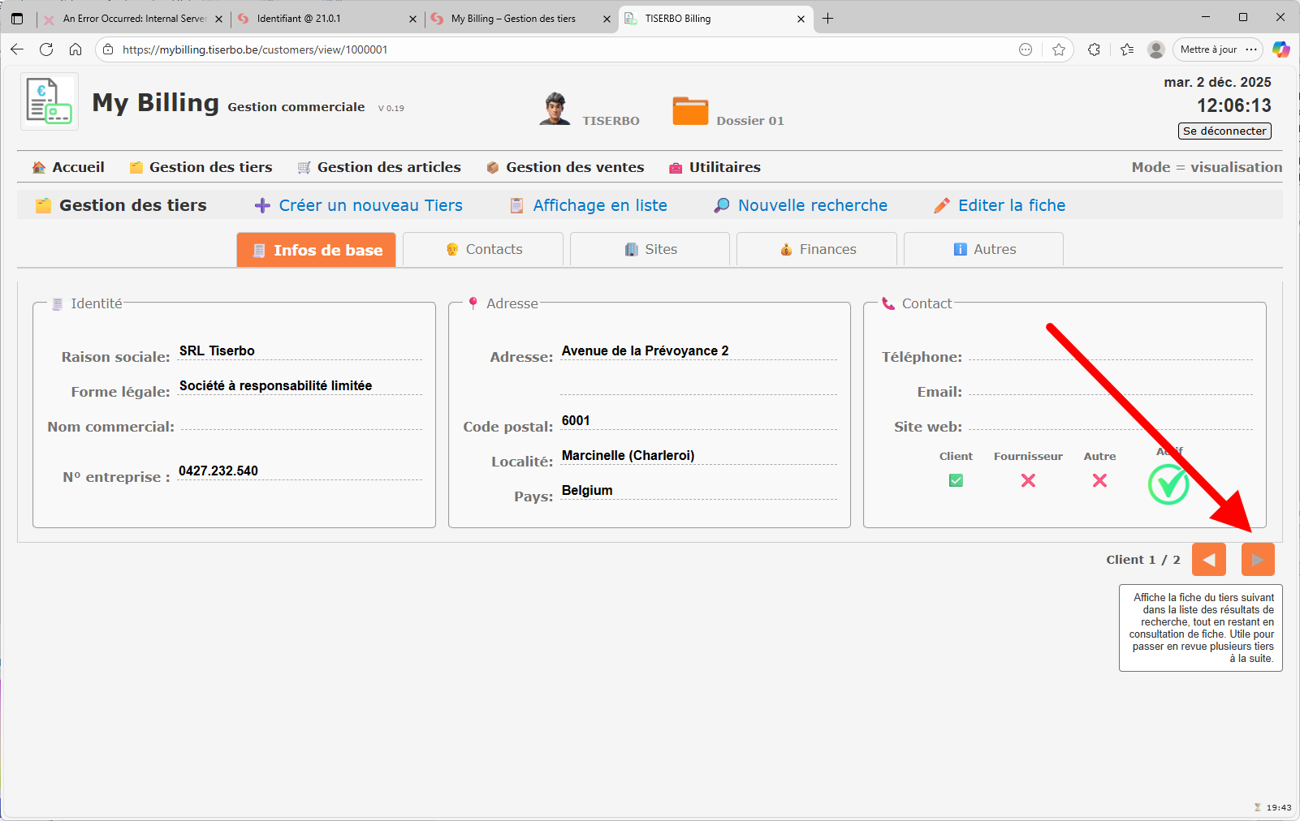
Task: Open the Dossier 01 folder icon
Action: pos(690,110)
